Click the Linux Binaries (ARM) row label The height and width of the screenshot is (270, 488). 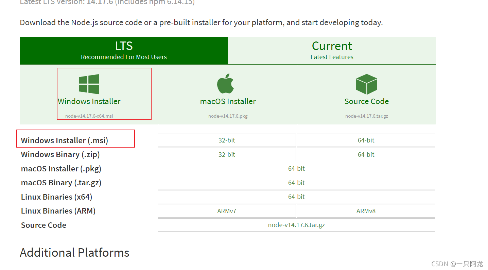[x=58, y=211]
